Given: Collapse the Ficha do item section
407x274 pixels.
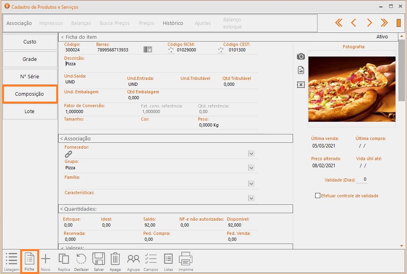Looking at the screenshot, I should (62, 37).
